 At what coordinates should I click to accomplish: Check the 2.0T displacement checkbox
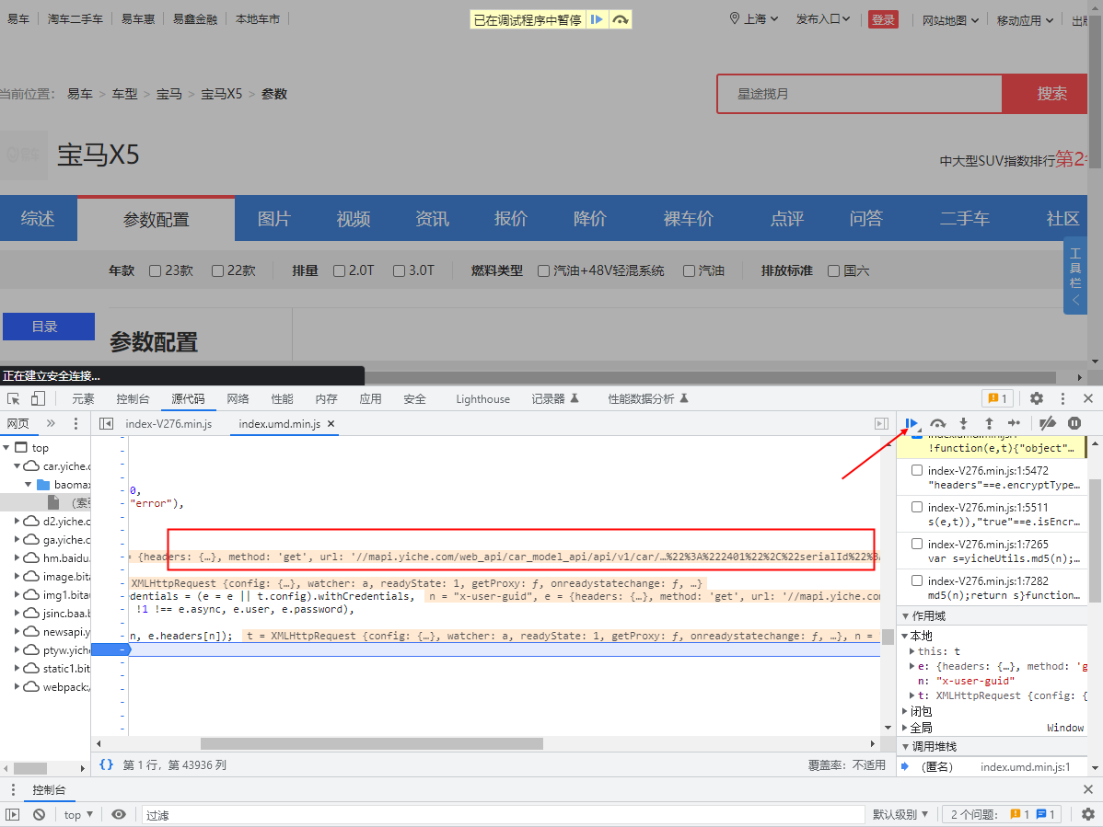pyautogui.click(x=339, y=270)
